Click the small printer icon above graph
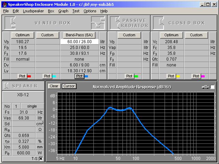Image resolution: width=219 pixels, height=164 pixels. click(205, 87)
